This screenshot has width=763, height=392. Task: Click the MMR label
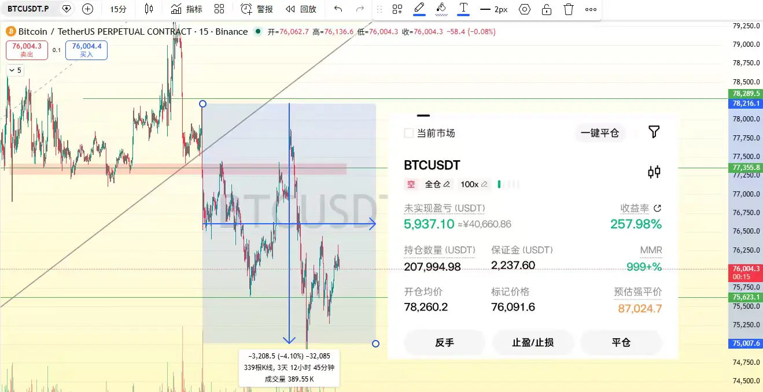coord(651,250)
